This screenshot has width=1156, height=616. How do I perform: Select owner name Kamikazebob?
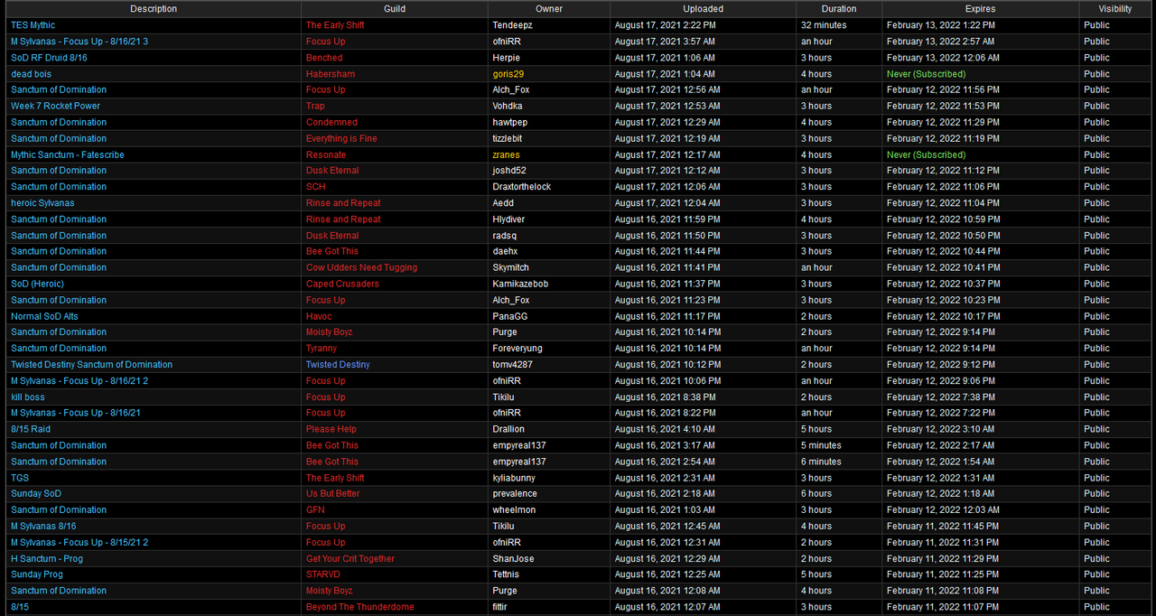pos(520,284)
